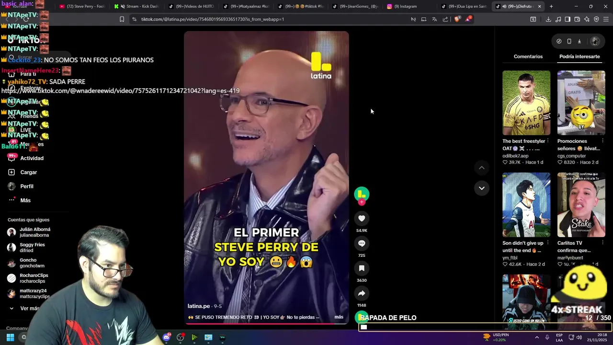Open the Brave hamburger main menu

(606, 19)
